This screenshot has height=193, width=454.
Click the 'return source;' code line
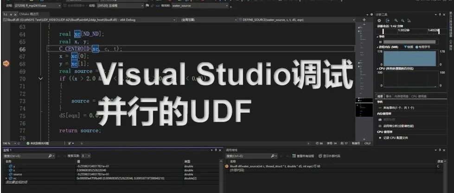[x=80, y=131]
